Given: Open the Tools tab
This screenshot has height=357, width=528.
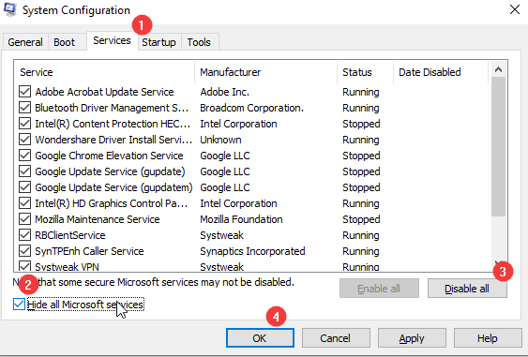Looking at the screenshot, I should pos(199,42).
